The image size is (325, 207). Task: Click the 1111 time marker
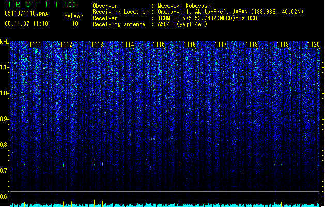35,45
